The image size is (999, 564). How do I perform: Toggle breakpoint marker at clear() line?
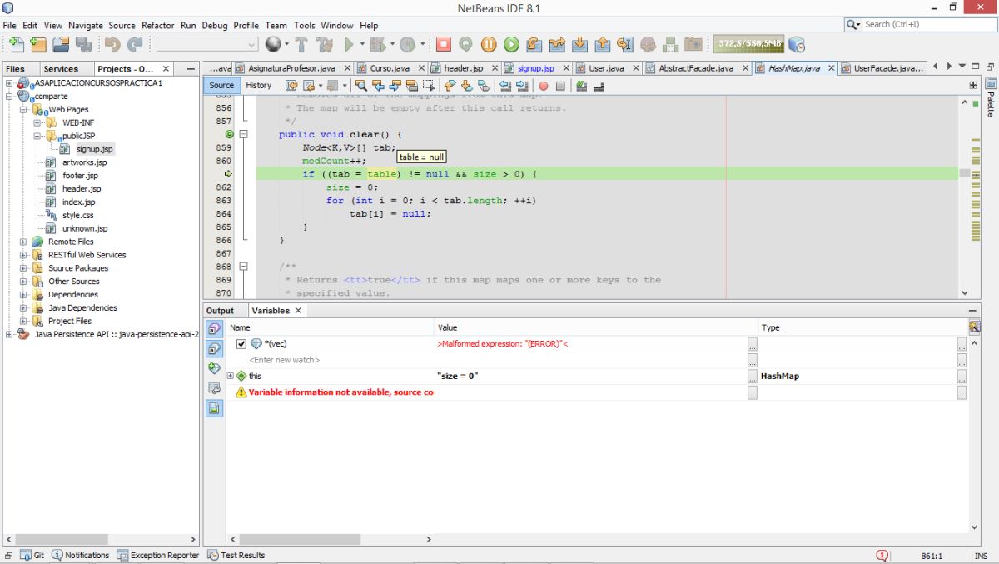(x=229, y=134)
